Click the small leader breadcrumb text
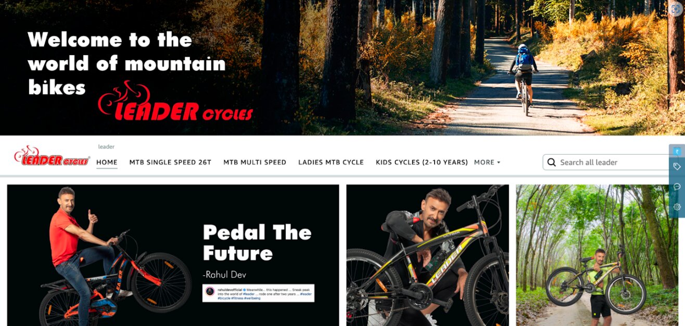685x326 pixels. click(x=106, y=147)
